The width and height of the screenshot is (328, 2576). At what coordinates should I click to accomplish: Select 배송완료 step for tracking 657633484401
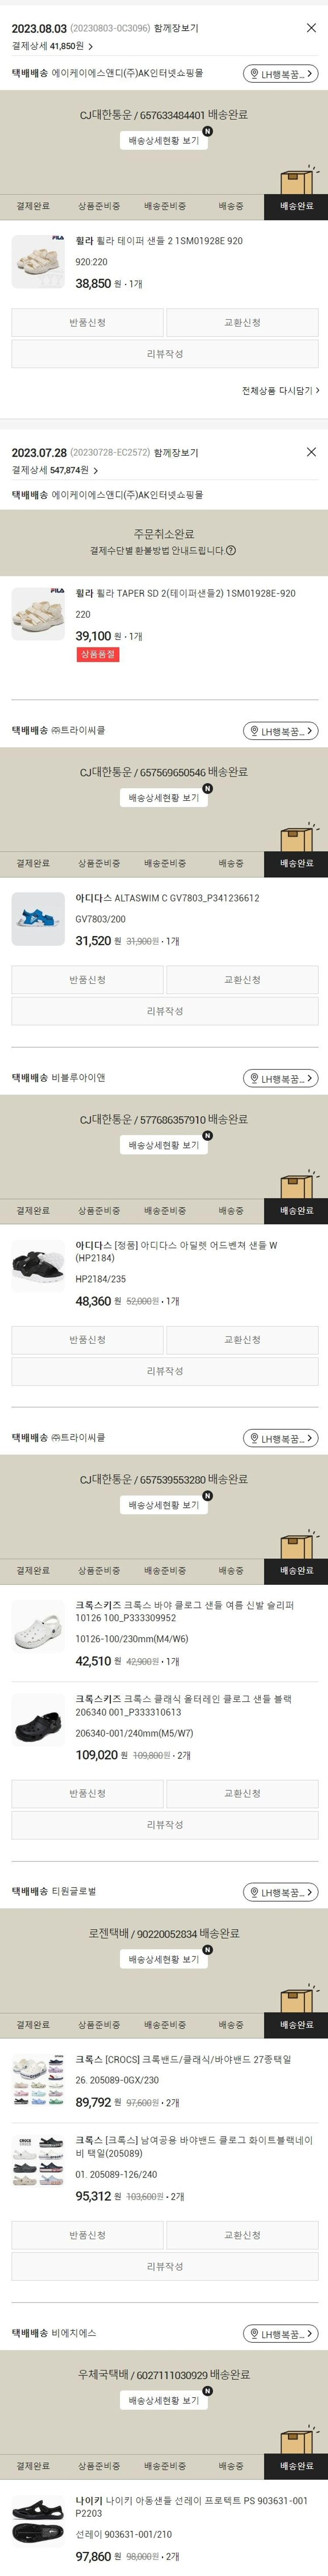pyautogui.click(x=296, y=206)
